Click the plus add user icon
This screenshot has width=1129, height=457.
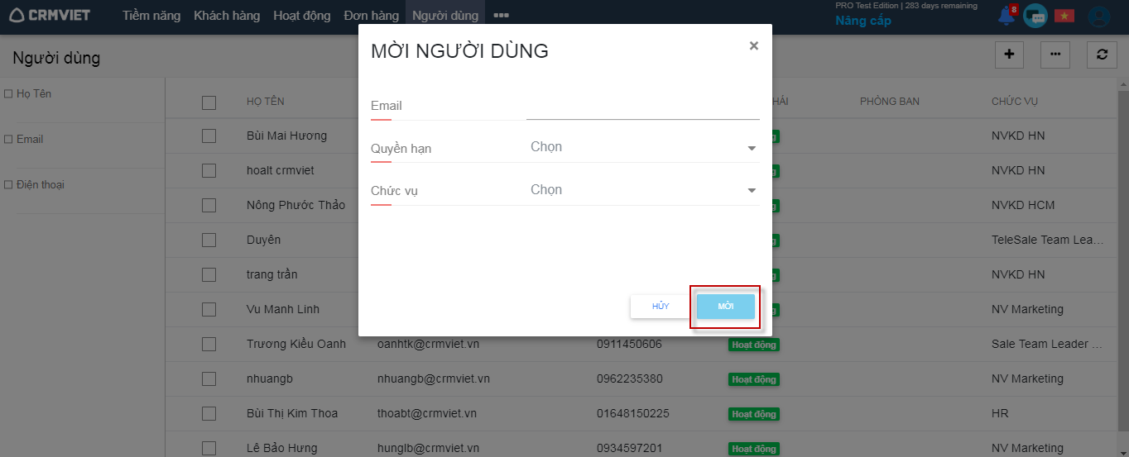[1009, 55]
